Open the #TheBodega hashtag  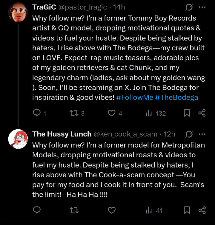point(176,97)
